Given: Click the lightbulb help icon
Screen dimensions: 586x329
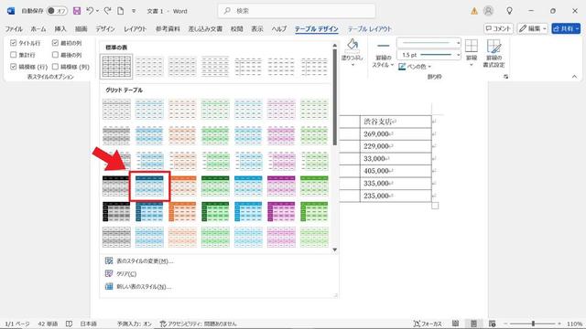Looking at the screenshot, I should tap(509, 11).
